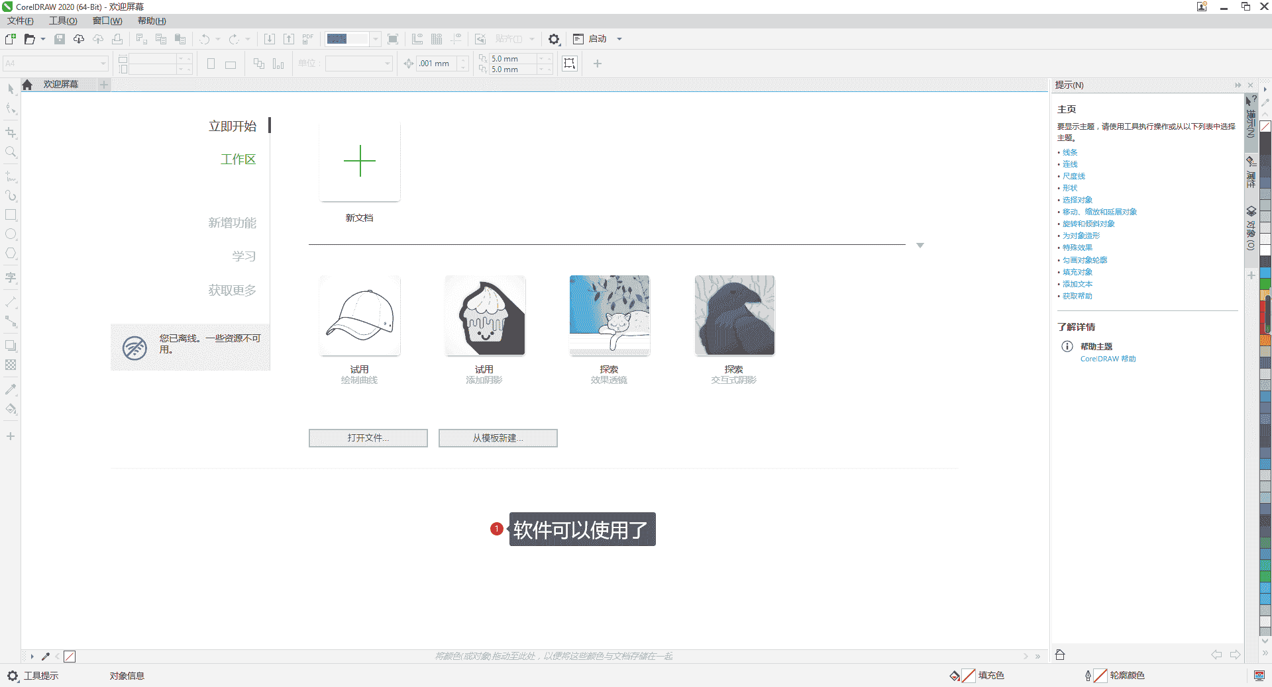Select the Interactive Fill bucket tool

click(x=11, y=409)
